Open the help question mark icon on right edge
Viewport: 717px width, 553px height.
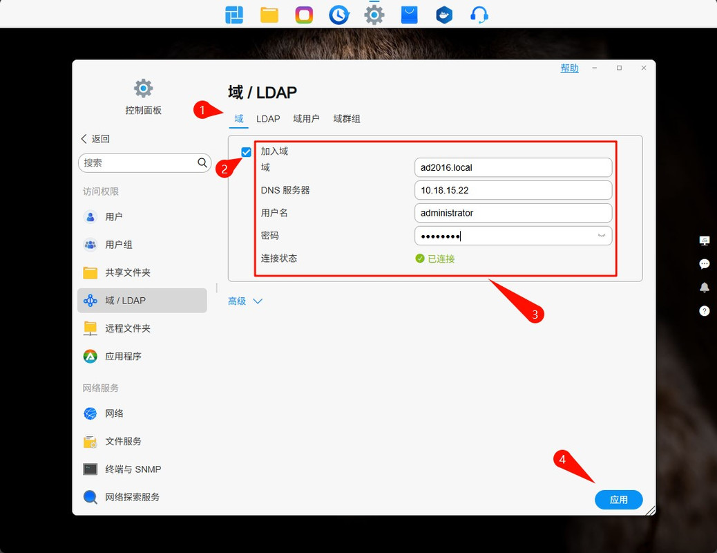tap(704, 311)
